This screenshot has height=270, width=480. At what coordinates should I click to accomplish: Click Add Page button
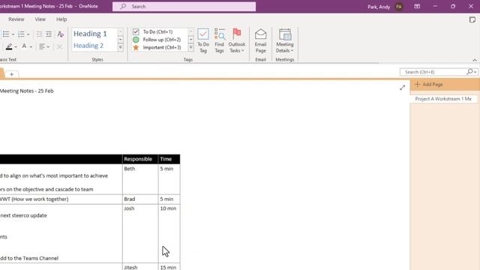429,85
